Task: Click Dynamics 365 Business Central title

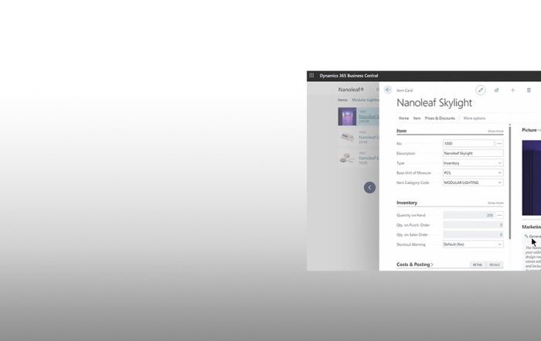Action: coord(349,76)
